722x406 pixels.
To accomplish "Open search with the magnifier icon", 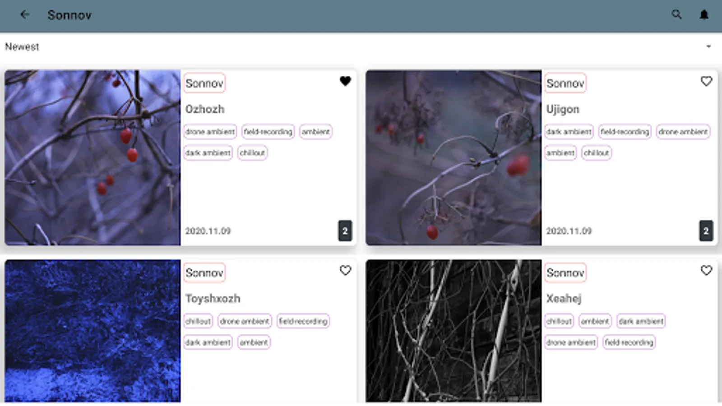I will point(676,14).
